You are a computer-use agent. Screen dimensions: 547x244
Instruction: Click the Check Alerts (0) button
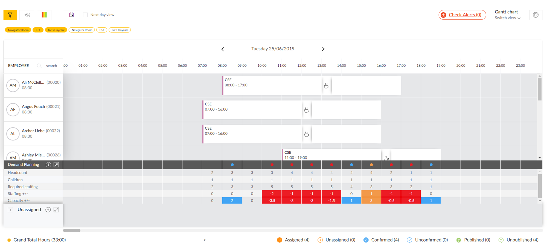[x=462, y=15]
